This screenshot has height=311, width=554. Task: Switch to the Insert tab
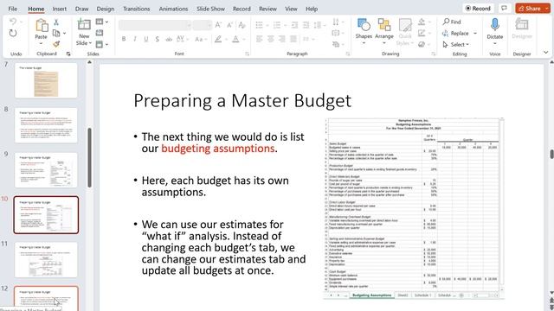pyautogui.click(x=60, y=9)
